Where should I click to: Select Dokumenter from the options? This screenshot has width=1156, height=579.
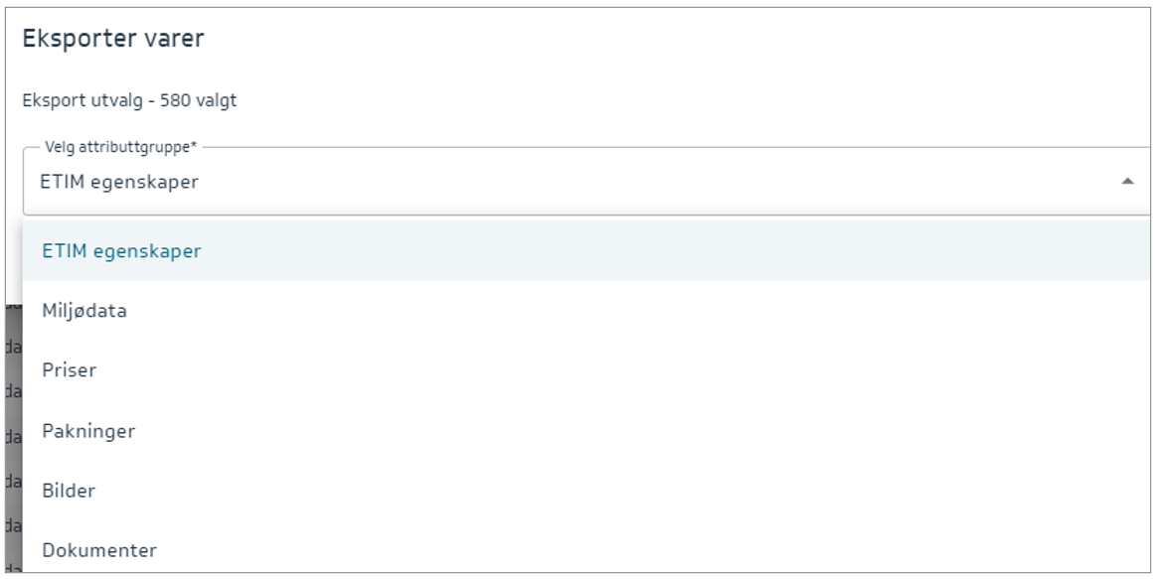(99, 550)
